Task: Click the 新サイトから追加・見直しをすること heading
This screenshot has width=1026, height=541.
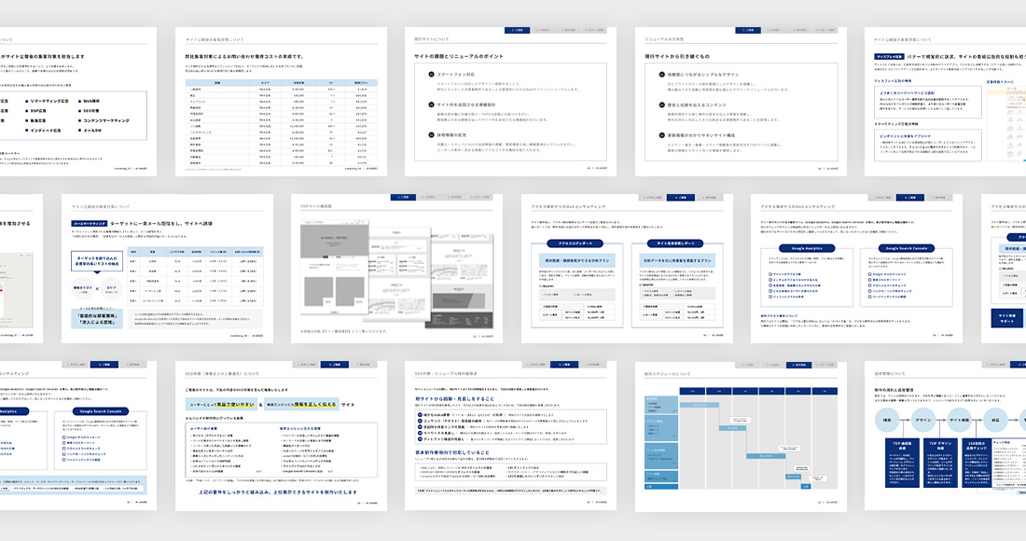Action: pos(455,398)
